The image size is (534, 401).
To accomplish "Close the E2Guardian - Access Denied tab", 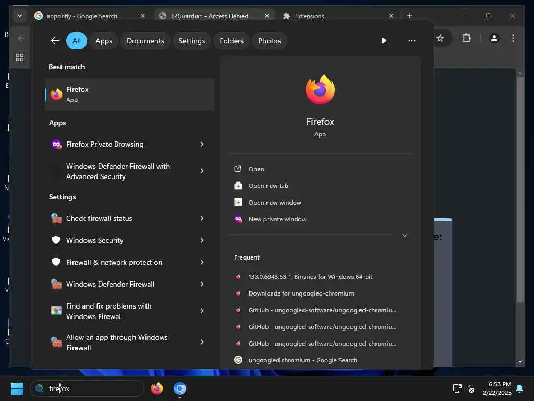I will [267, 16].
